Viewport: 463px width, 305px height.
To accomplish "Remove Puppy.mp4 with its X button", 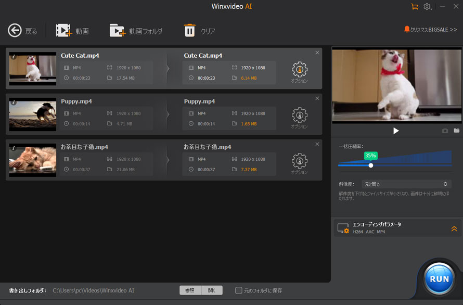I will click(x=317, y=98).
